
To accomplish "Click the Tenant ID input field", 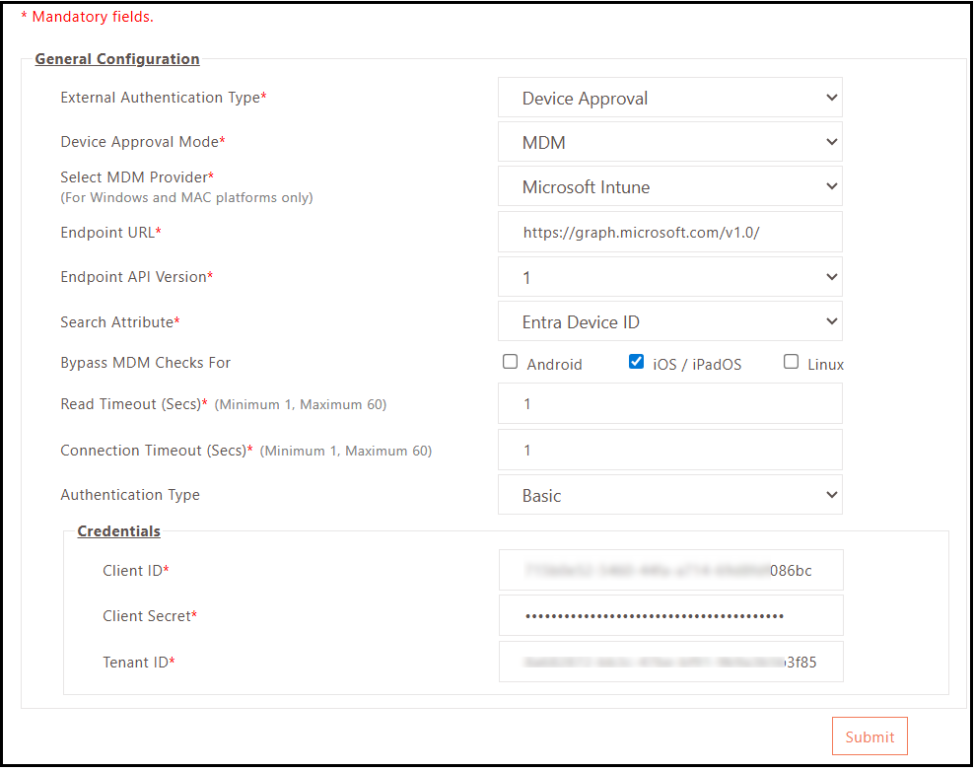I will click(x=670, y=662).
